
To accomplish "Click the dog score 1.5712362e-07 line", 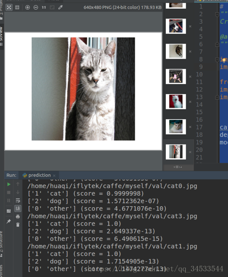I will coord(93,201).
